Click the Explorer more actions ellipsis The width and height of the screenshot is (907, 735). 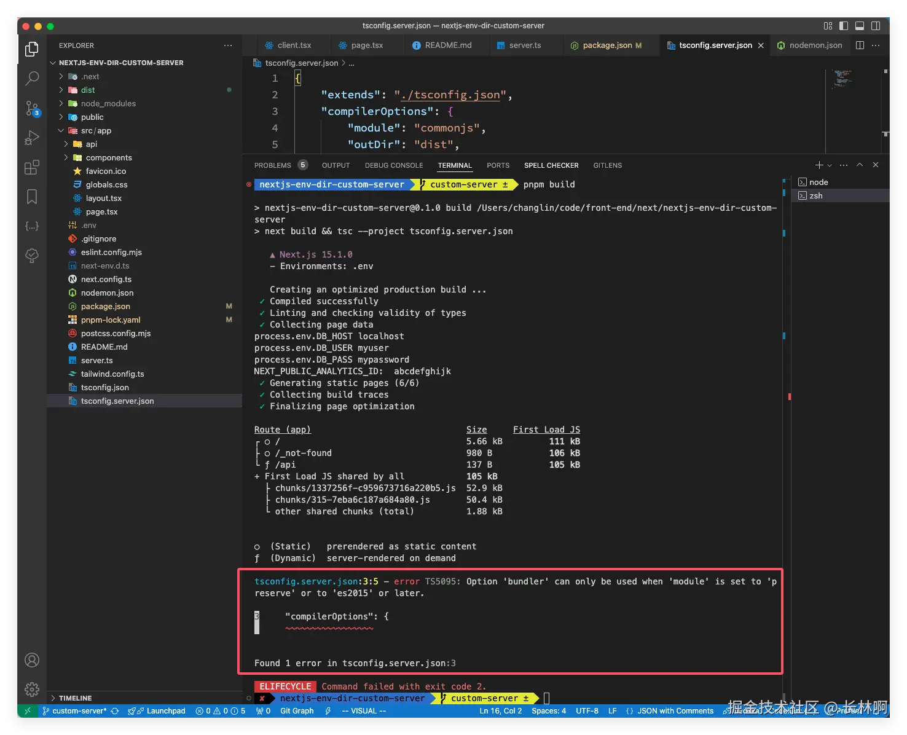228,45
